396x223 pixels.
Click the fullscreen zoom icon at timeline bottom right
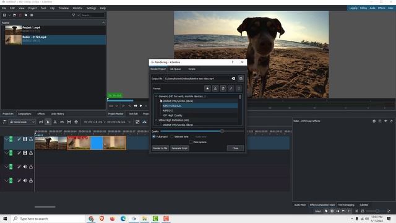[389, 211]
